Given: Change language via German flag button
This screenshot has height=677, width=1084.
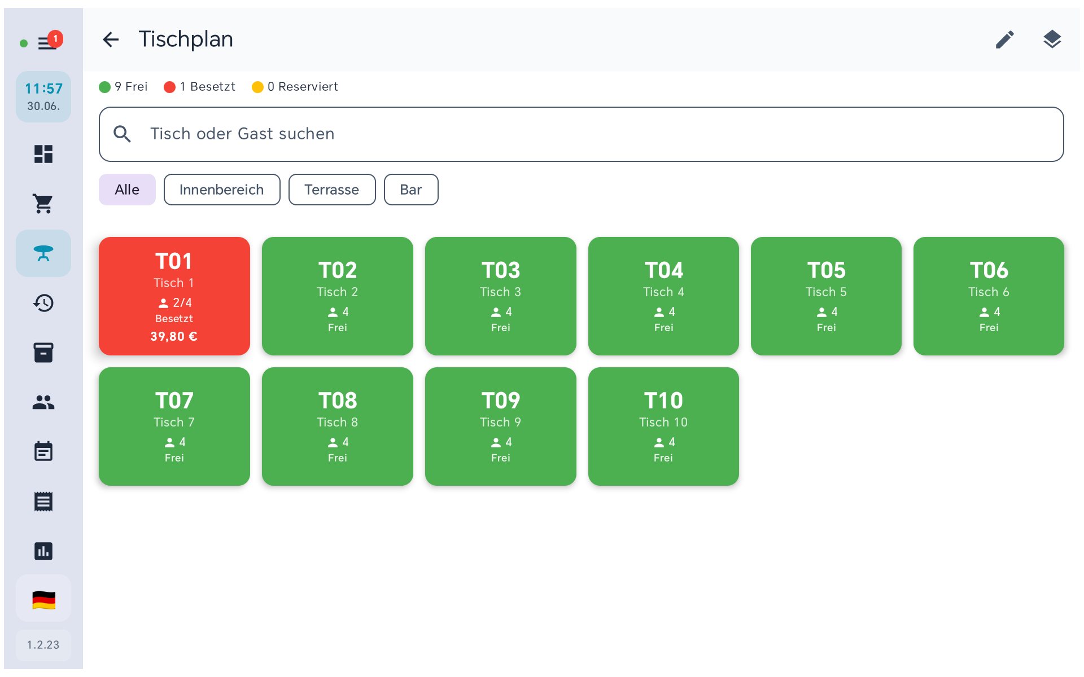Looking at the screenshot, I should (x=43, y=600).
